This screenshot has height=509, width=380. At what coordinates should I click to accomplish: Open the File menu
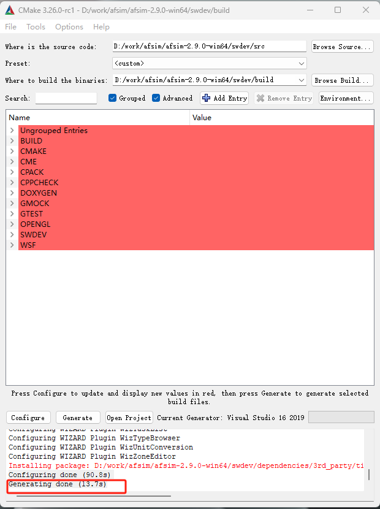coord(10,26)
